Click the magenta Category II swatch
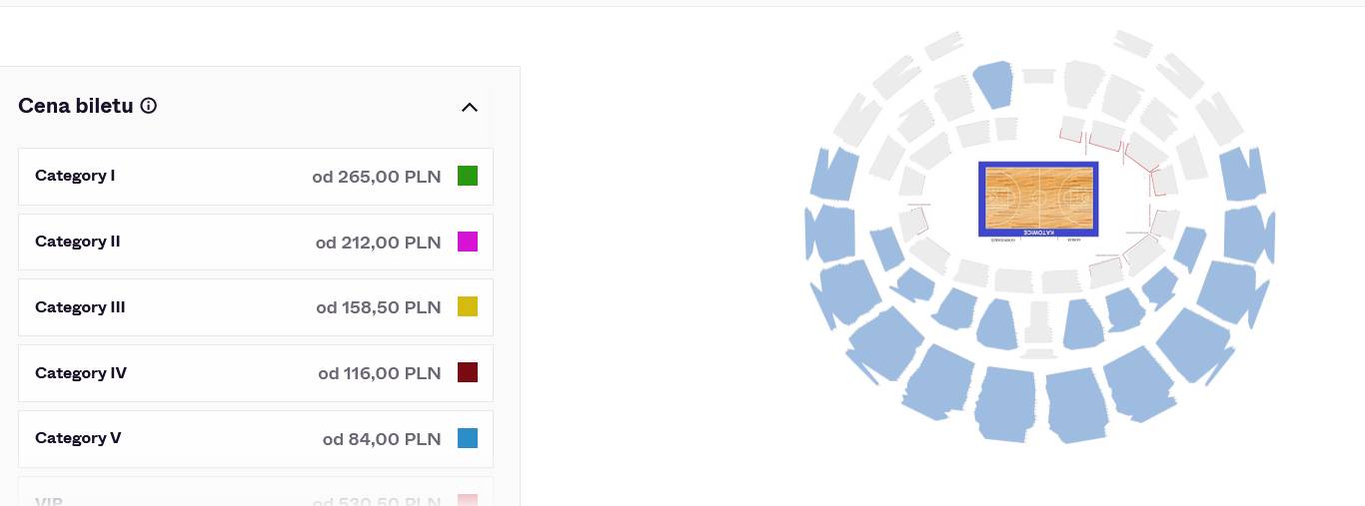1365x506 pixels. [x=468, y=242]
